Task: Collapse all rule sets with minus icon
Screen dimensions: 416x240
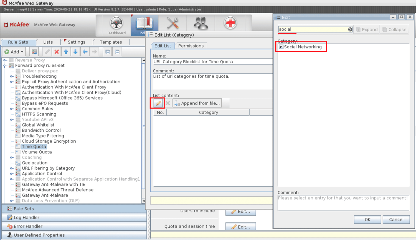Action: coord(117,52)
